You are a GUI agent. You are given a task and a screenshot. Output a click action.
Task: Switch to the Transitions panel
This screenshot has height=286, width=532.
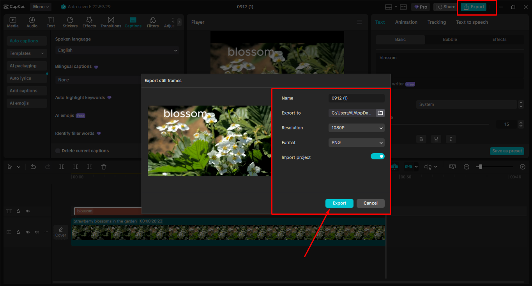[111, 22]
